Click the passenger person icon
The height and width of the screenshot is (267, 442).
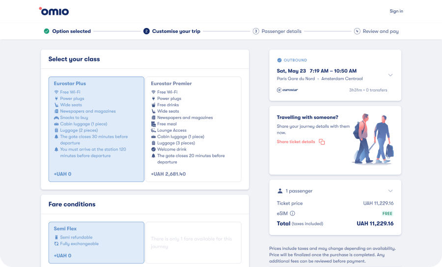tap(280, 191)
